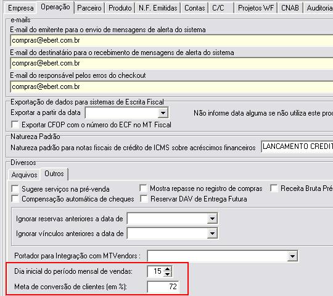
Task: Click the Exportar a partir da data input
Action: tap(121, 113)
